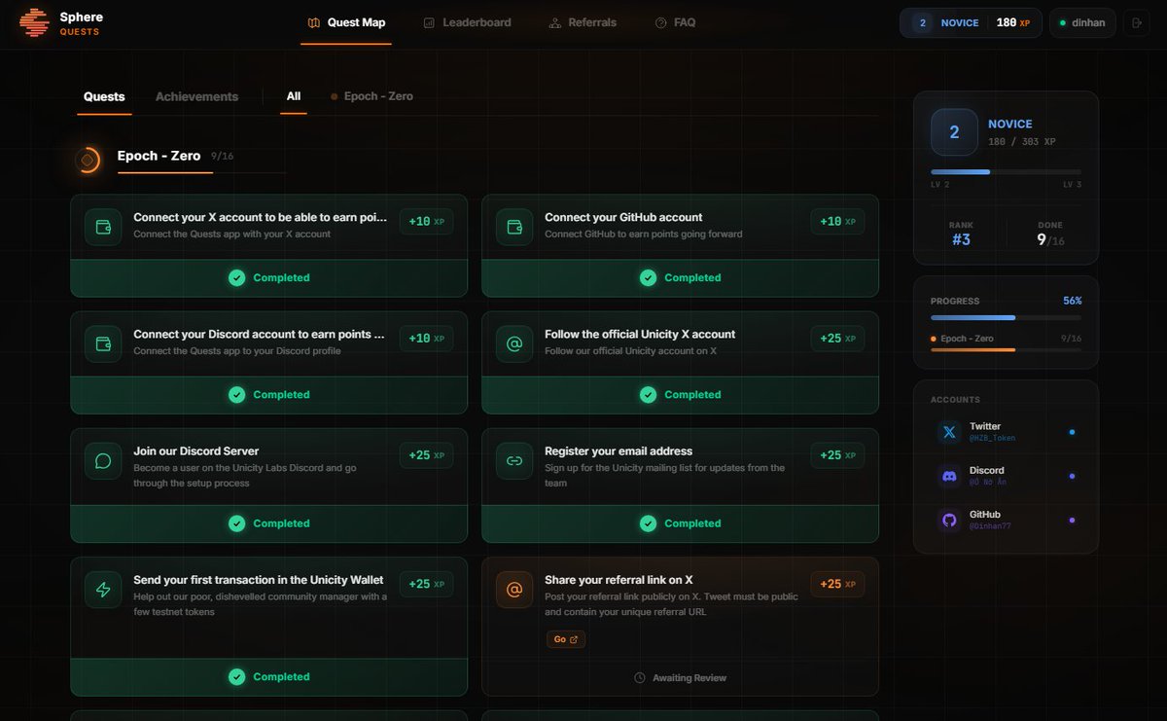
Task: Click the Sphere Quests logo icon
Action: [34, 22]
